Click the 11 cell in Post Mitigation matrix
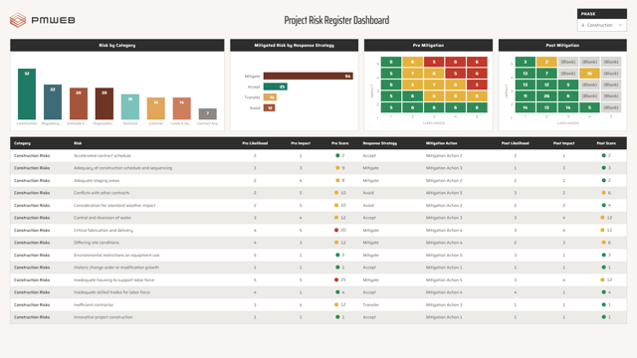 click(x=526, y=96)
